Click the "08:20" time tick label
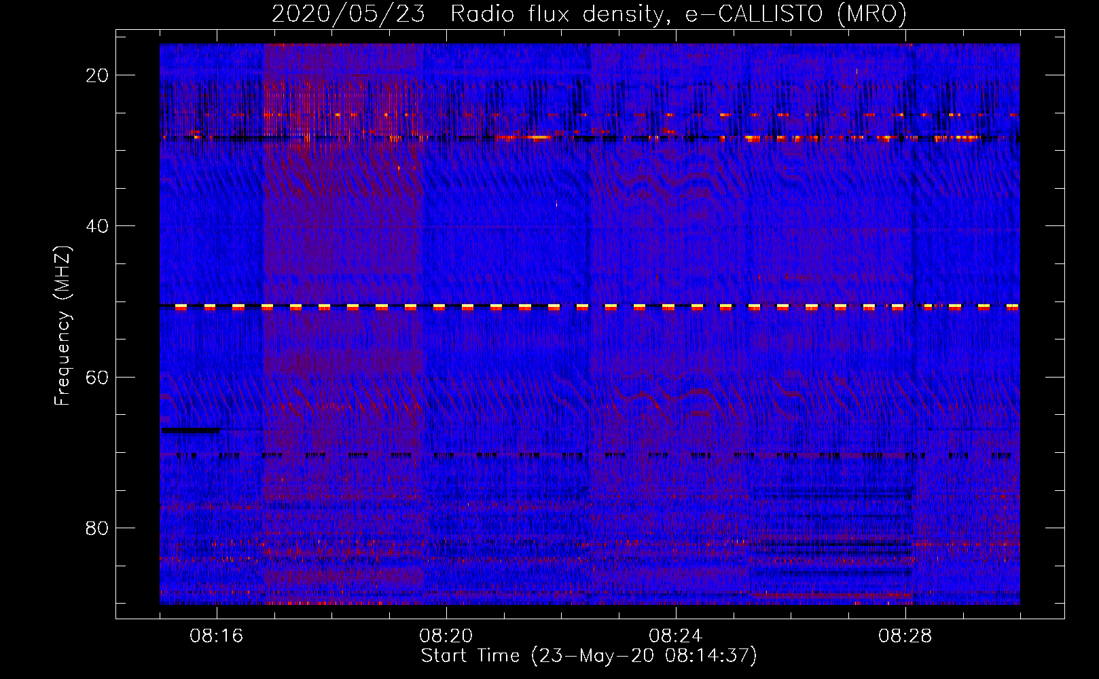The image size is (1099, 679). click(x=446, y=636)
